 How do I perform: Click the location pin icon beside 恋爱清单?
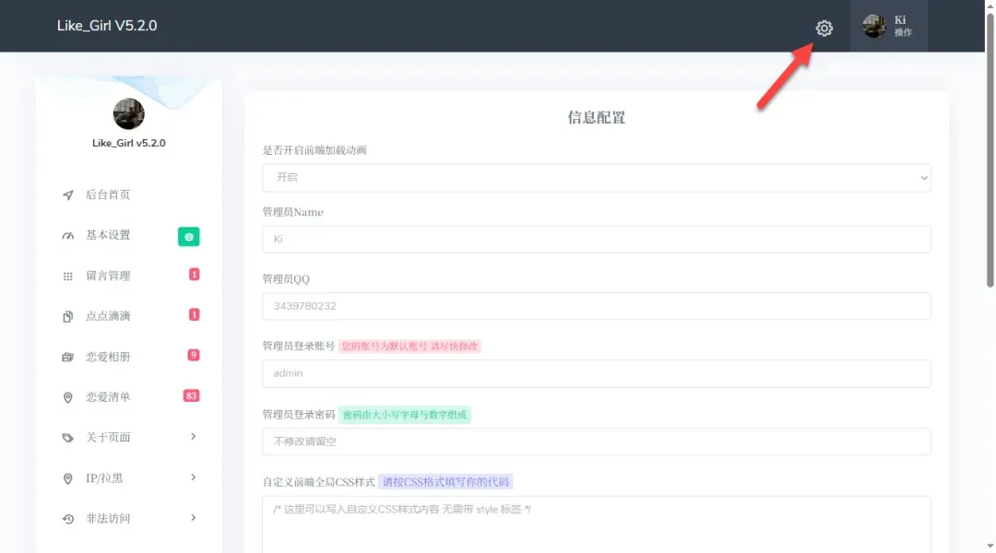pos(67,397)
